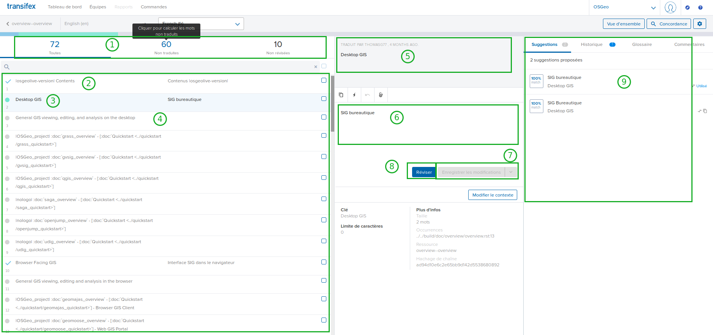Click the copy source string icon
Viewport: 713px width, 335px height.
[x=341, y=95]
